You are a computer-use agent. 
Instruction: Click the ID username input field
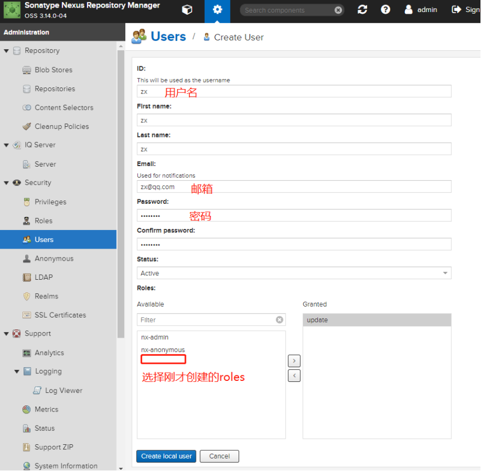[x=294, y=91]
